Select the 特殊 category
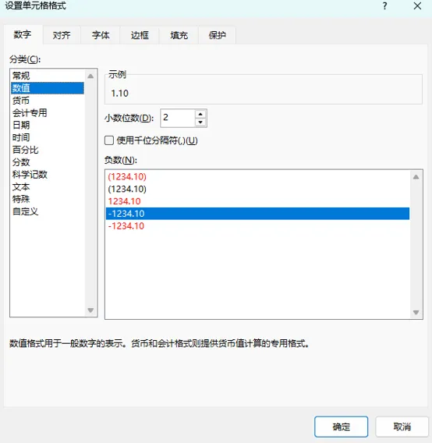 click(x=48, y=199)
